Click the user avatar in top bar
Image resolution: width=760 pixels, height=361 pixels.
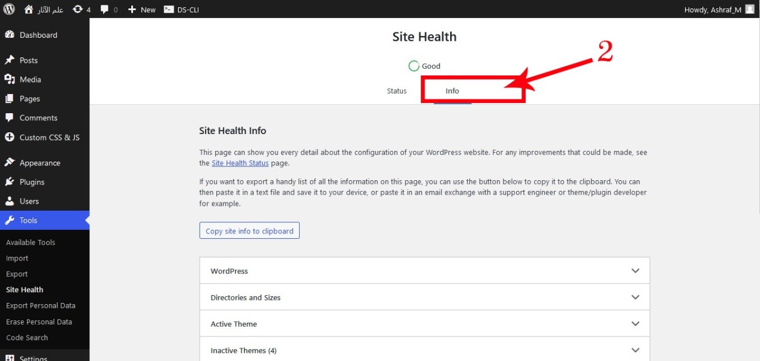(750, 10)
